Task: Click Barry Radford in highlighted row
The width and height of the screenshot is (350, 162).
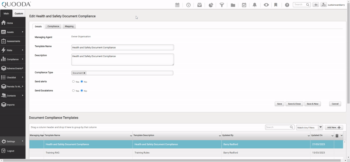Action: tap(231, 144)
